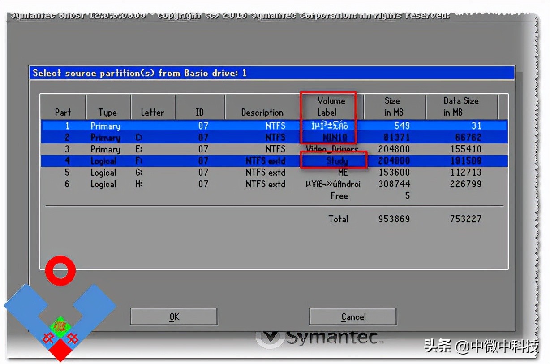Click data size 191509 for F: partition
This screenshot has width=550, height=364.
[x=466, y=161]
